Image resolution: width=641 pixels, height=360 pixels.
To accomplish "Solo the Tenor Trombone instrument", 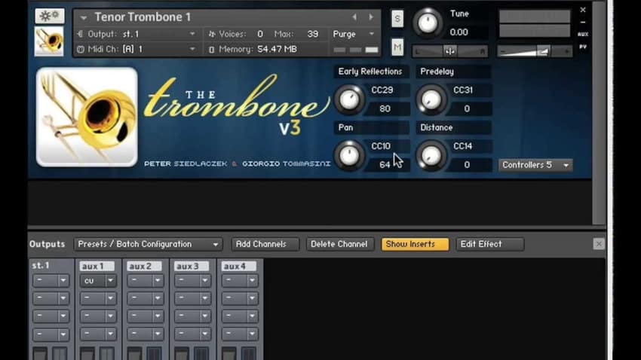I will click(397, 18).
